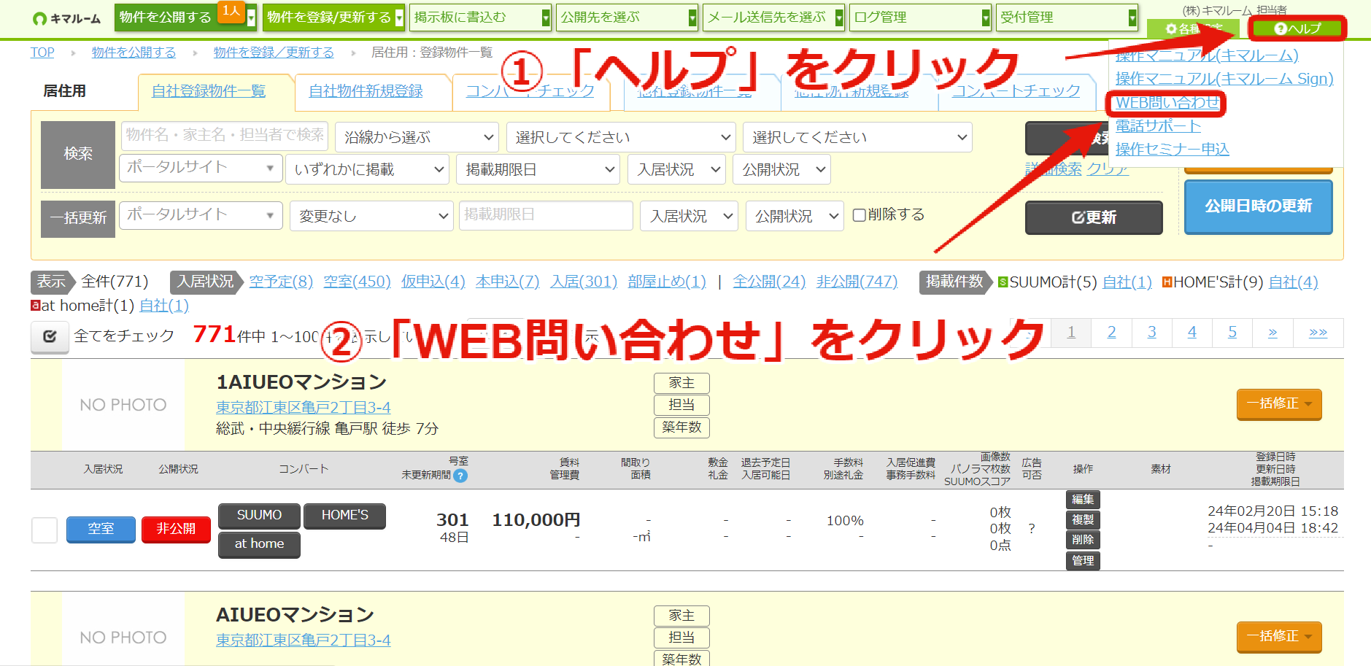Click the second 一括修正 orange button
The height and width of the screenshot is (666, 1371).
click(x=1279, y=637)
